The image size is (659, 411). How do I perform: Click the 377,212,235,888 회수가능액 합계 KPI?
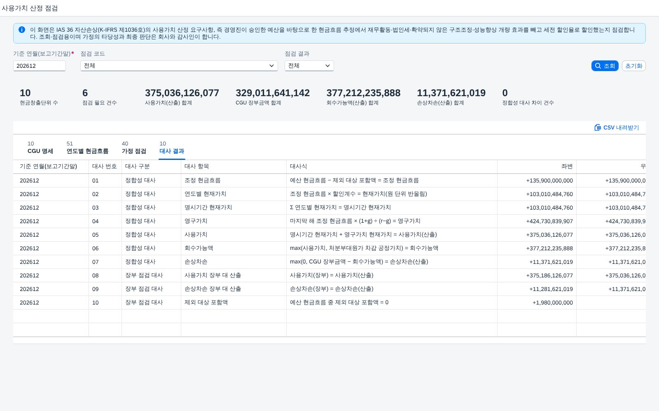pyautogui.click(x=363, y=93)
